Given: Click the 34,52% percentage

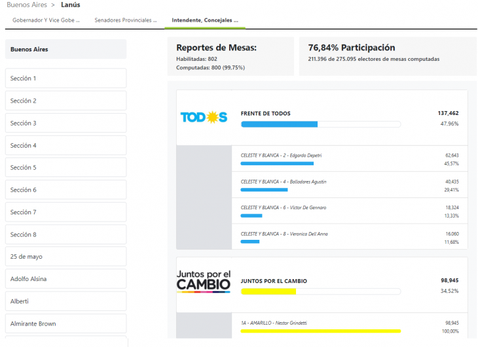Looking at the screenshot, I should 449,291.
